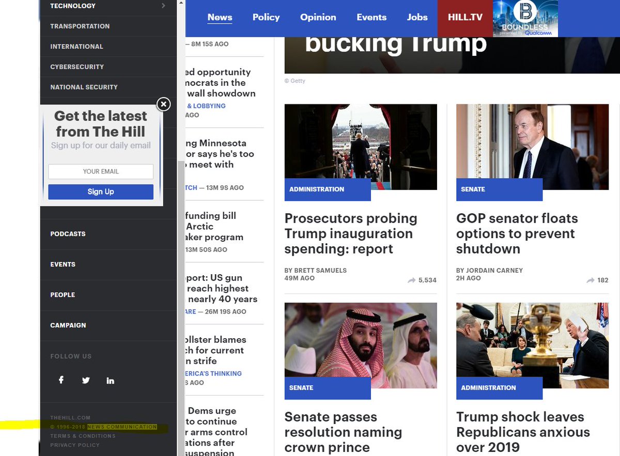The image size is (620, 456).
Task: Open GOP senator floats options headline
Action: [x=517, y=233]
